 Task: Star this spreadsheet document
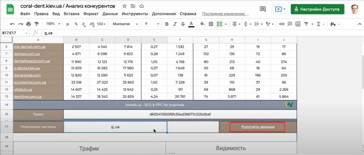click(x=124, y=6)
